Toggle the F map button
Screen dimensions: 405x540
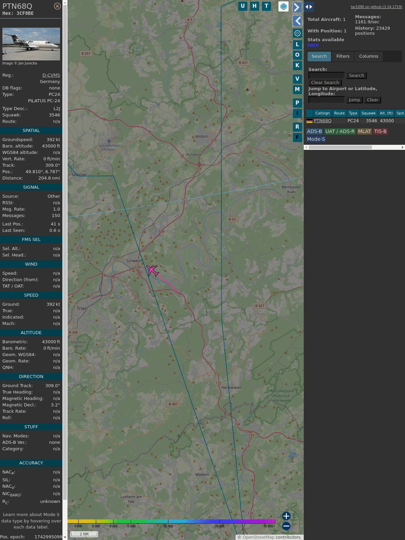coord(297,137)
